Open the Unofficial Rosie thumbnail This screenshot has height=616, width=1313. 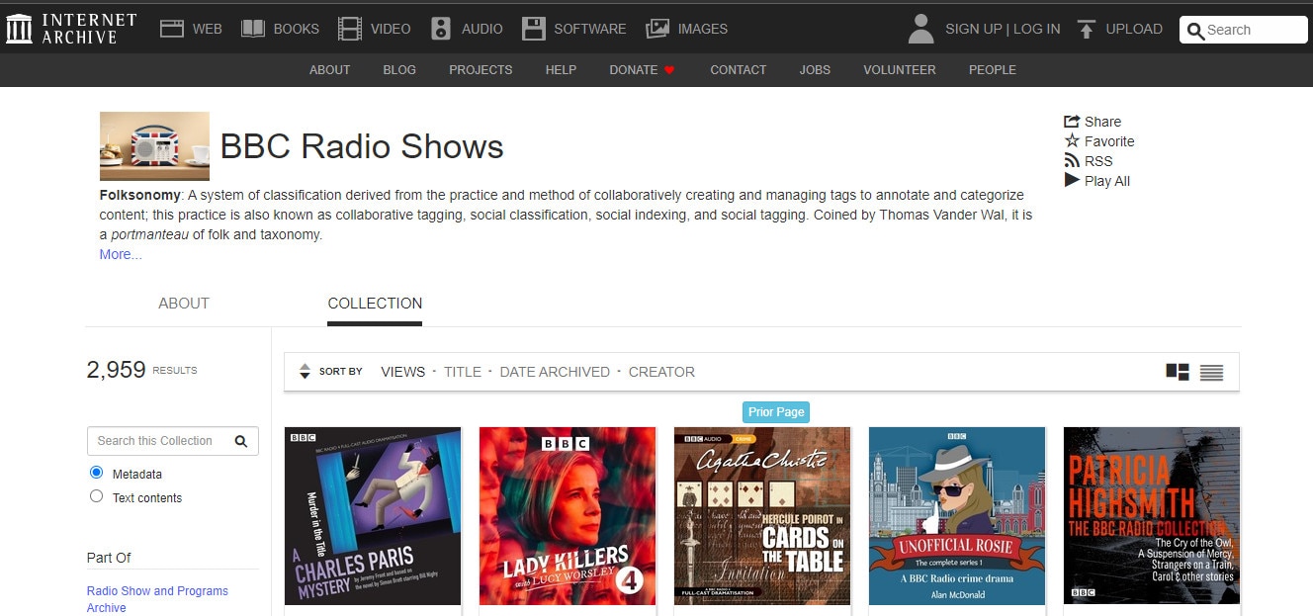coord(957,516)
